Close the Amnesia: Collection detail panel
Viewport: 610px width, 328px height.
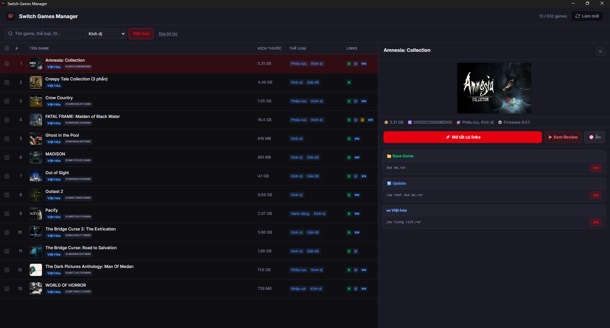600,51
